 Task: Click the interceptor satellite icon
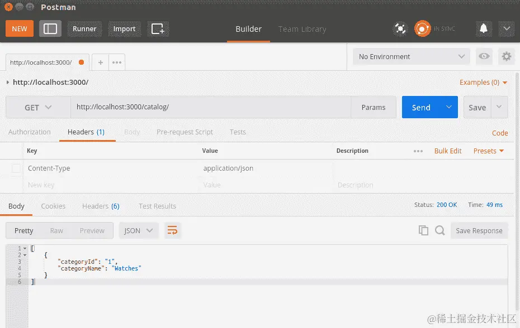[x=400, y=29]
